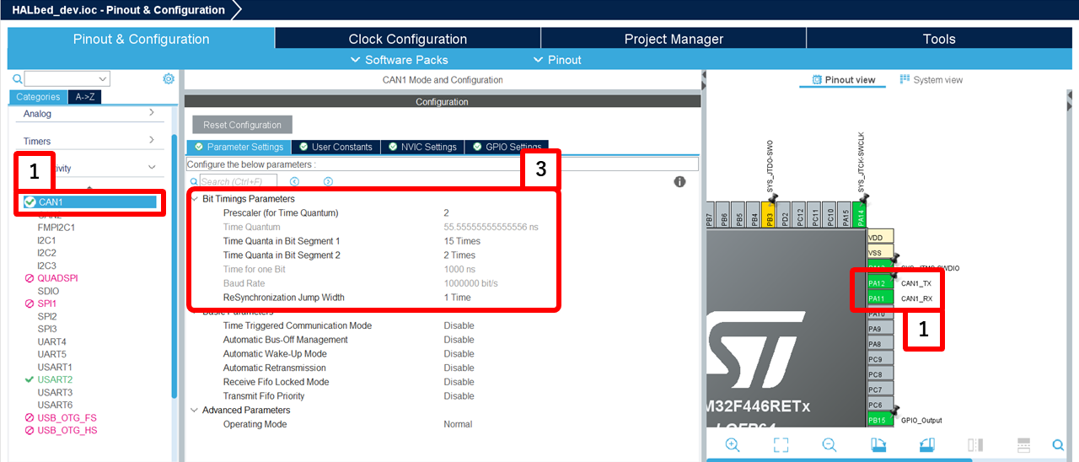
Task: Select UART4 peripheral
Action: pyautogui.click(x=51, y=341)
